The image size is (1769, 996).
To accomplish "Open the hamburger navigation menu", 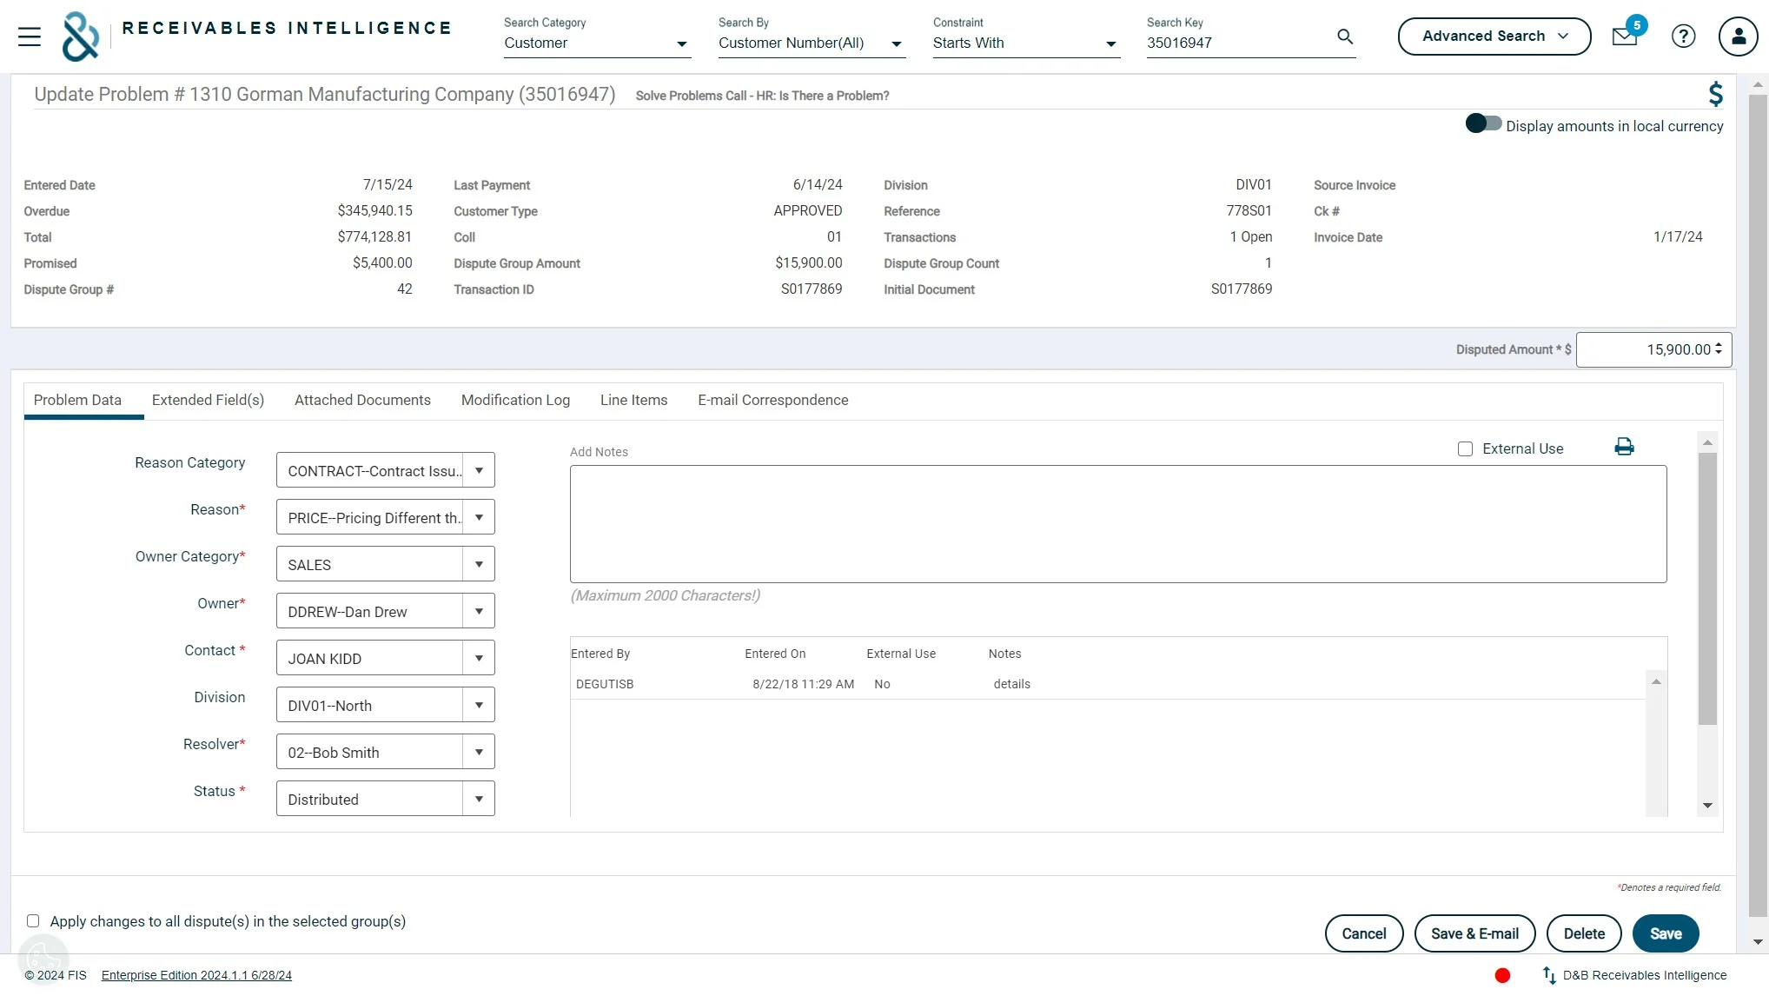I will click(30, 37).
